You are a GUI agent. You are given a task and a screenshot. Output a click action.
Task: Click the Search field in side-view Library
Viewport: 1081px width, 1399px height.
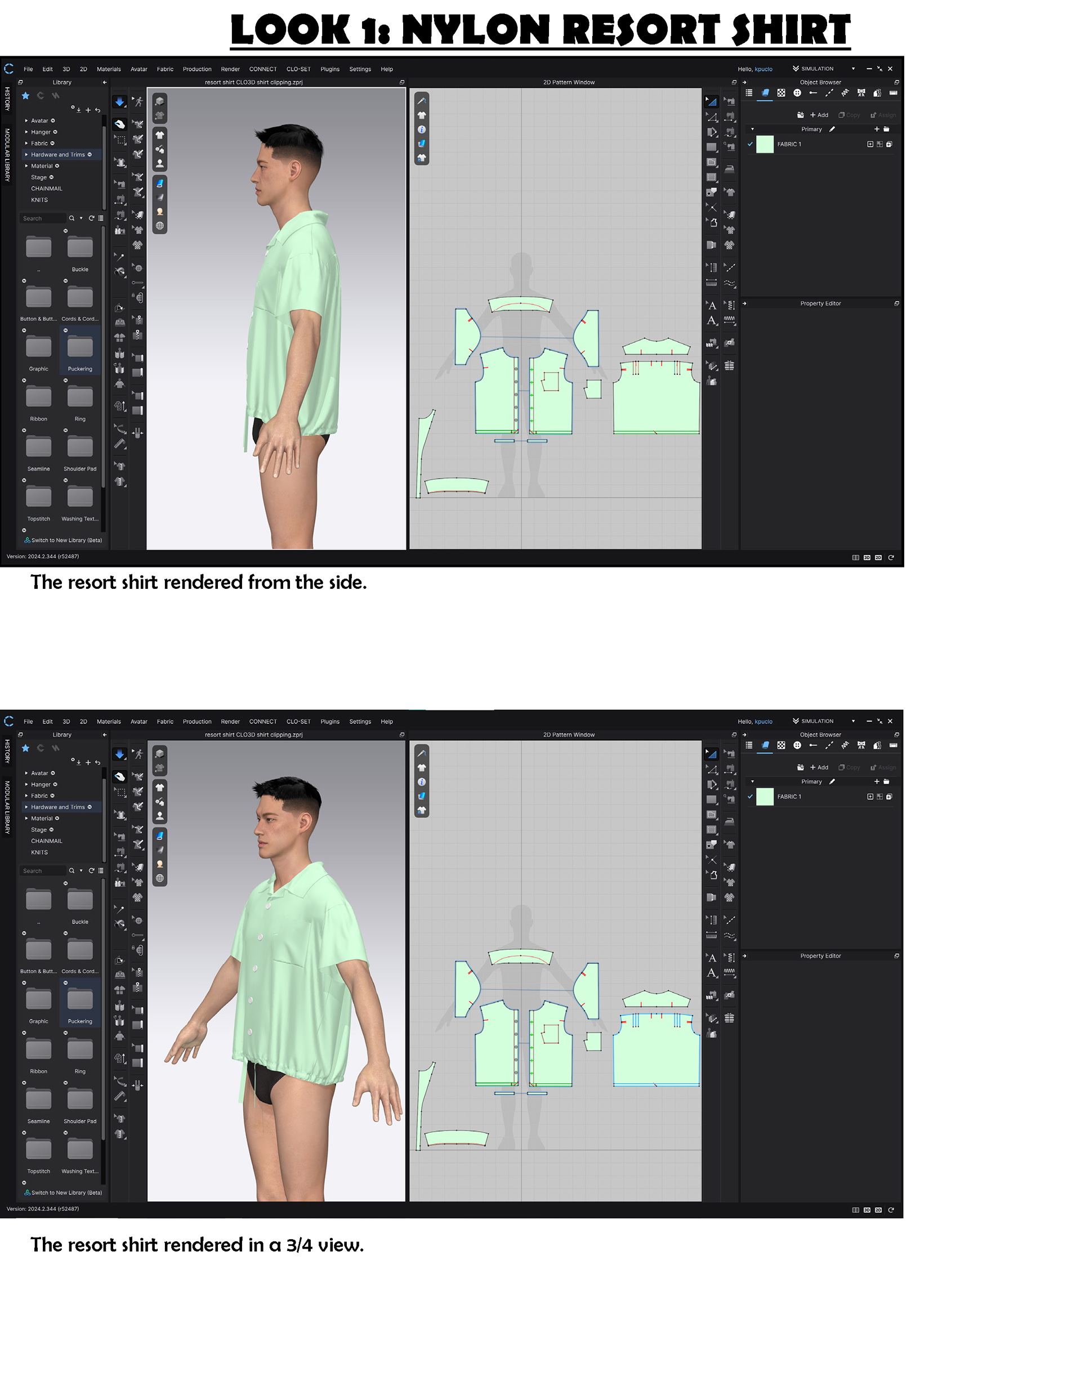pos(42,218)
